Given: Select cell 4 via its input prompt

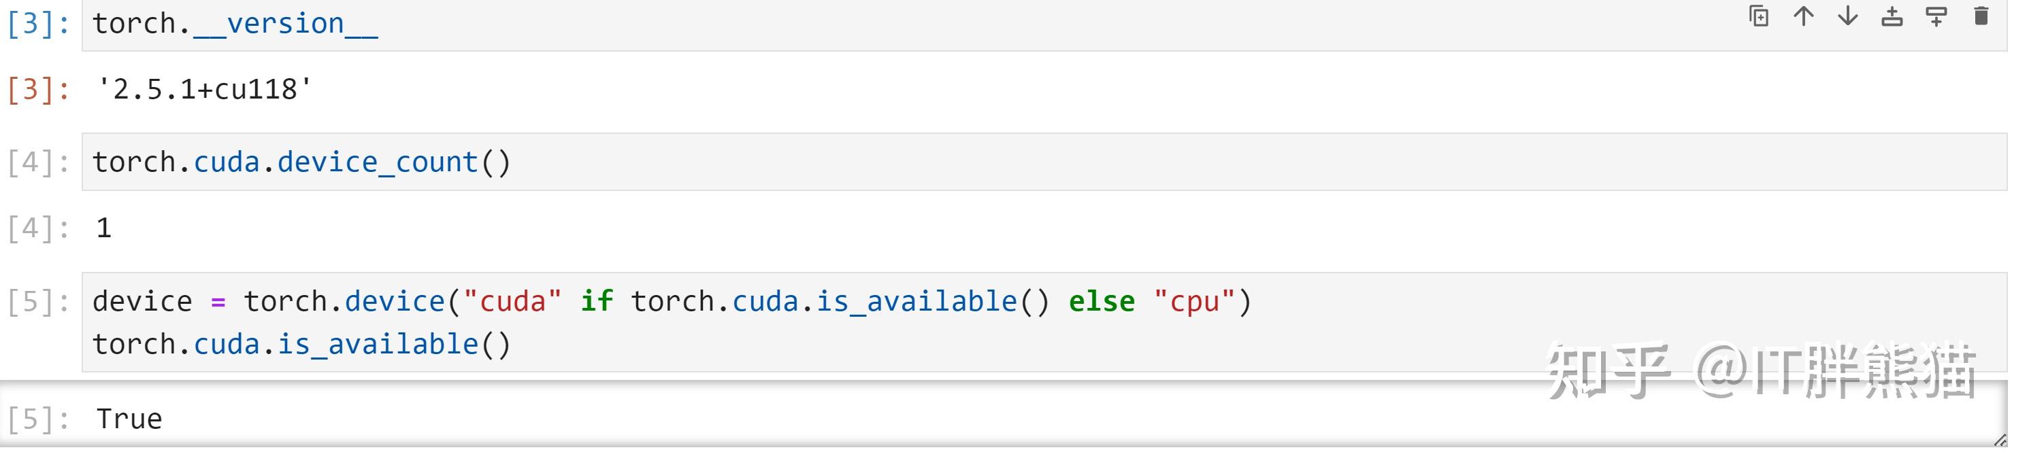Looking at the screenshot, I should click(38, 163).
